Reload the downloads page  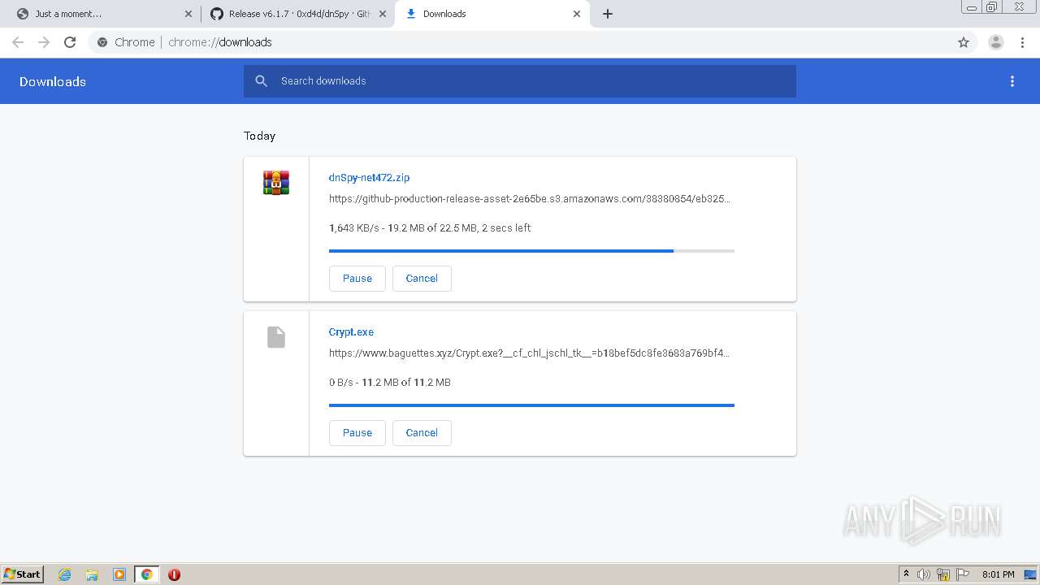[70, 42]
